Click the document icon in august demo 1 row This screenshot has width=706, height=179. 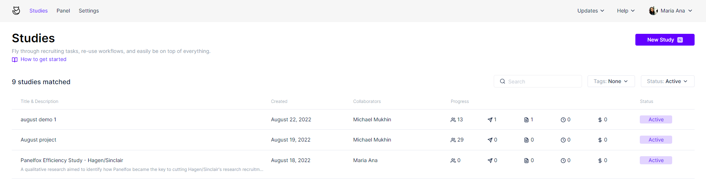526,120
